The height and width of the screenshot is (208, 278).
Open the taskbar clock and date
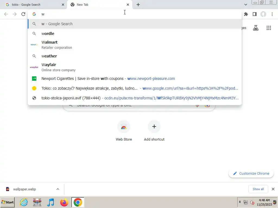[264, 202]
